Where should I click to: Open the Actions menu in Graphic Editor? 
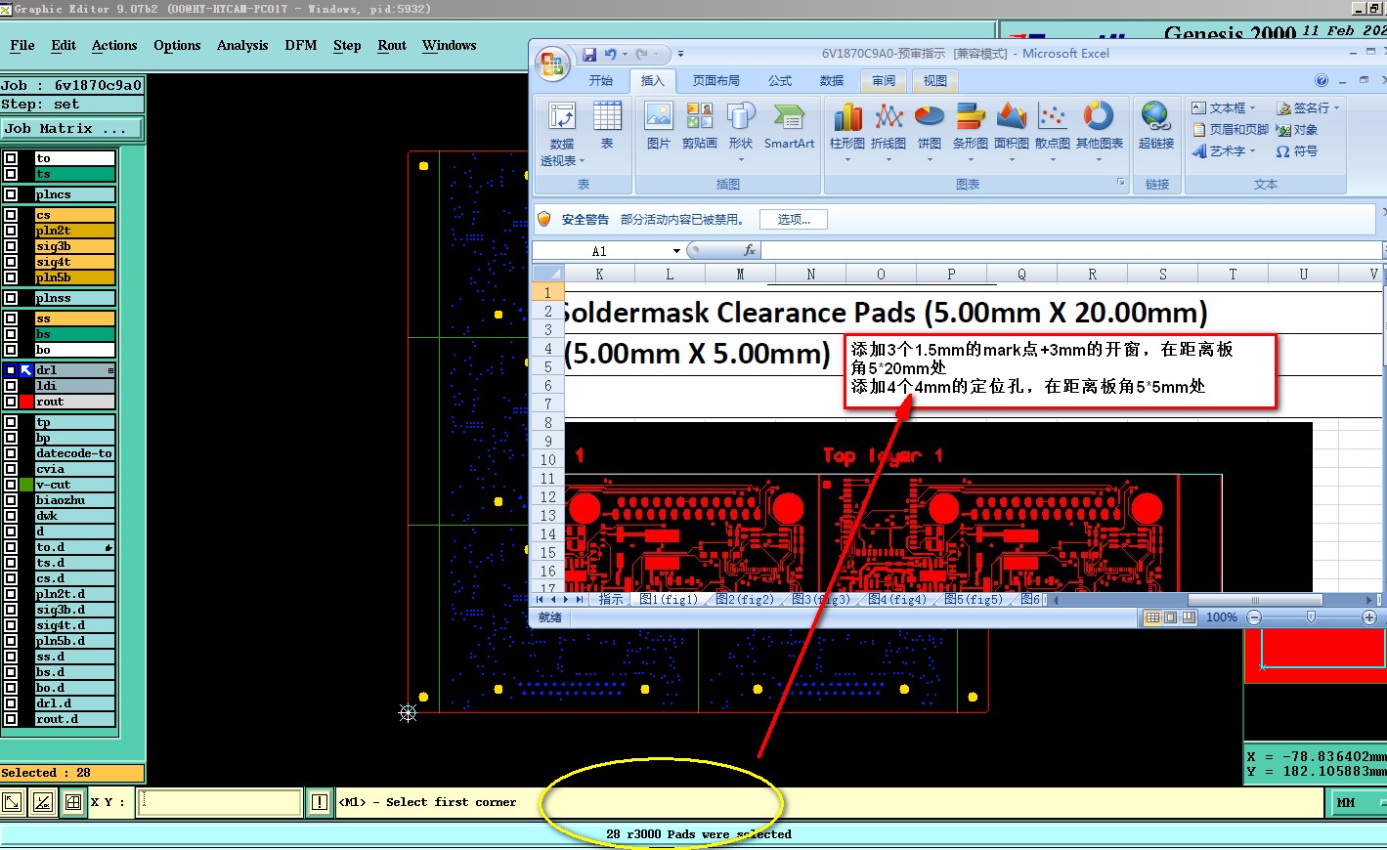(114, 45)
